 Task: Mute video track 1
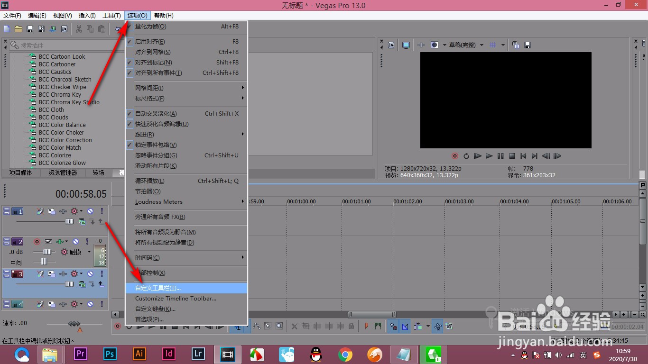(90, 211)
